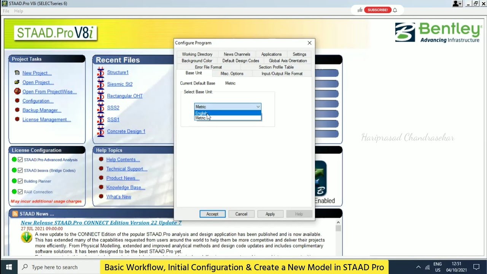Open the Windows Start menu

(x=9, y=267)
